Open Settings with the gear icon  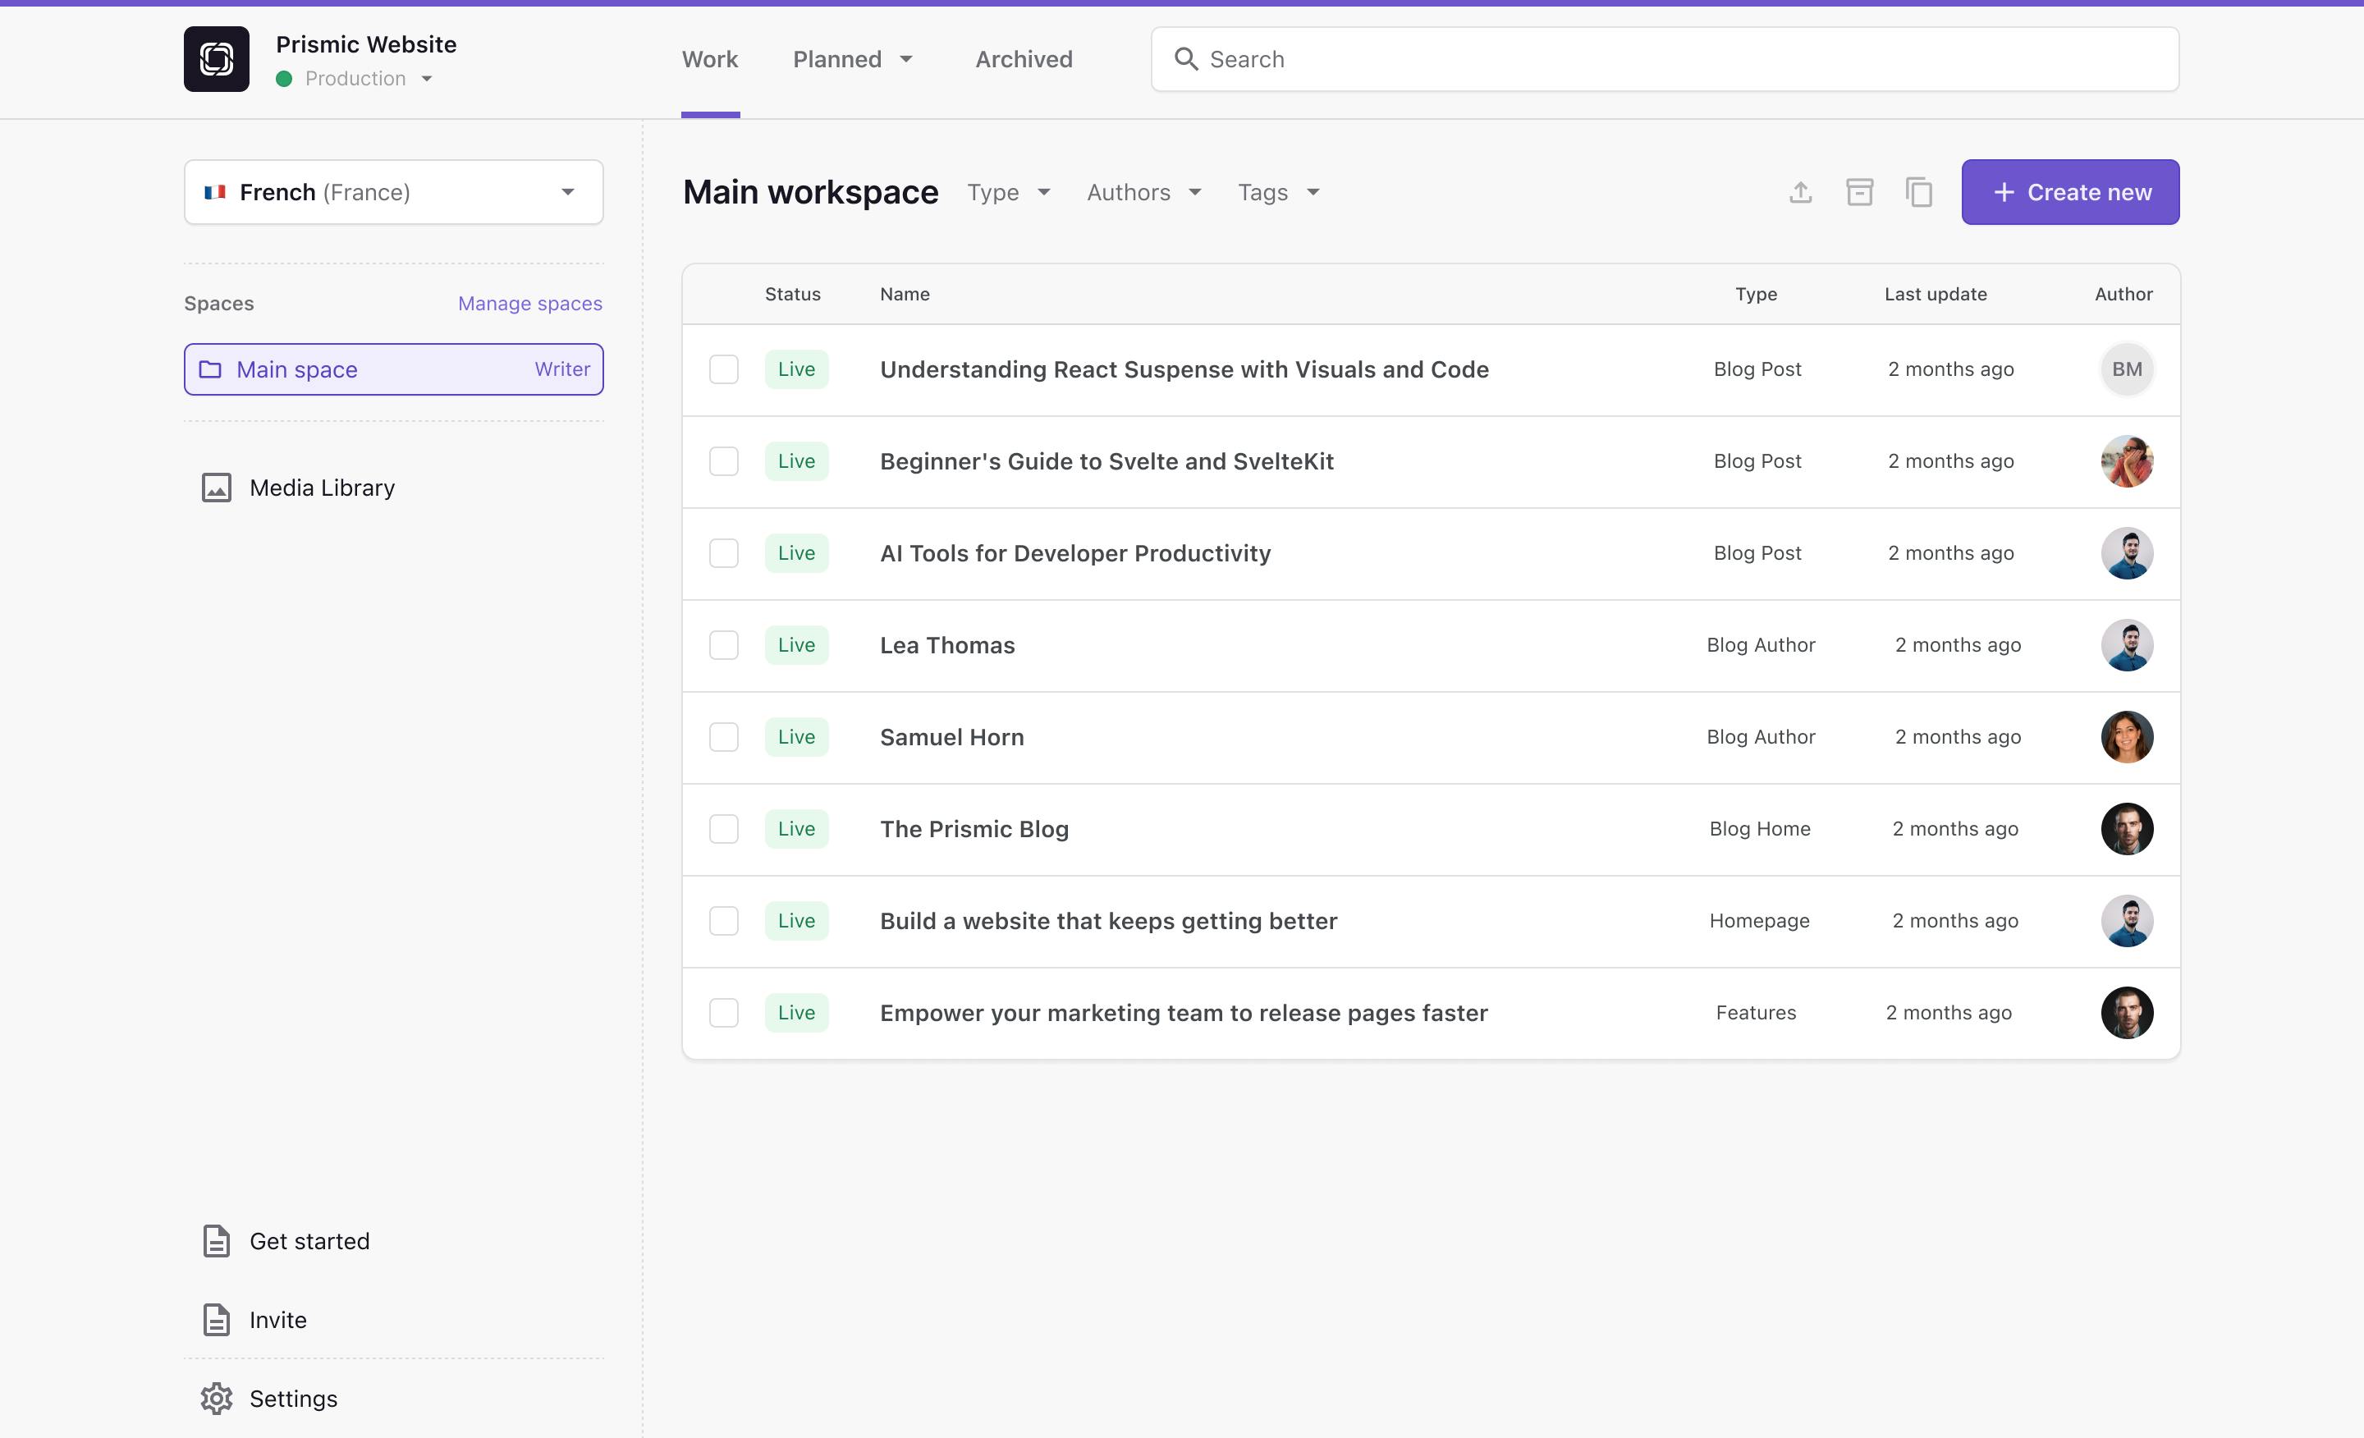pyautogui.click(x=217, y=1398)
